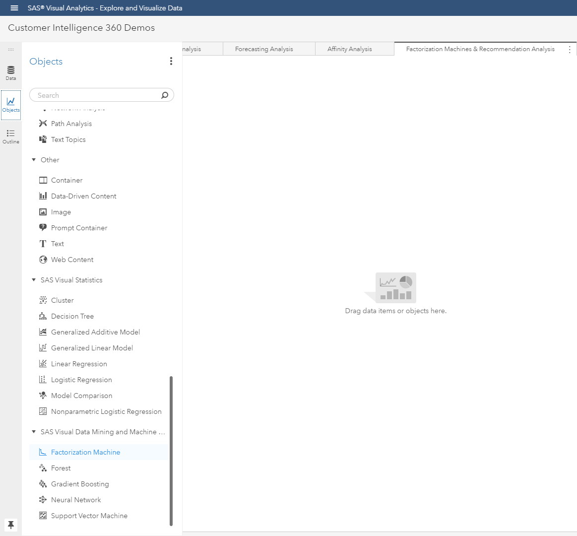Open page tabs overflow menu

pos(570,50)
